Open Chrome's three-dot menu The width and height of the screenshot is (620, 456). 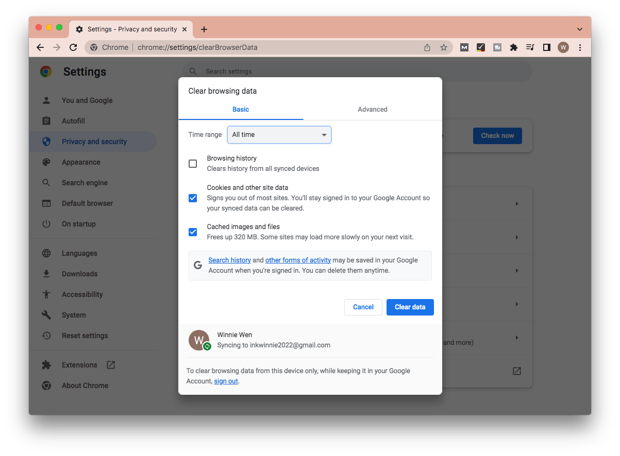point(580,47)
